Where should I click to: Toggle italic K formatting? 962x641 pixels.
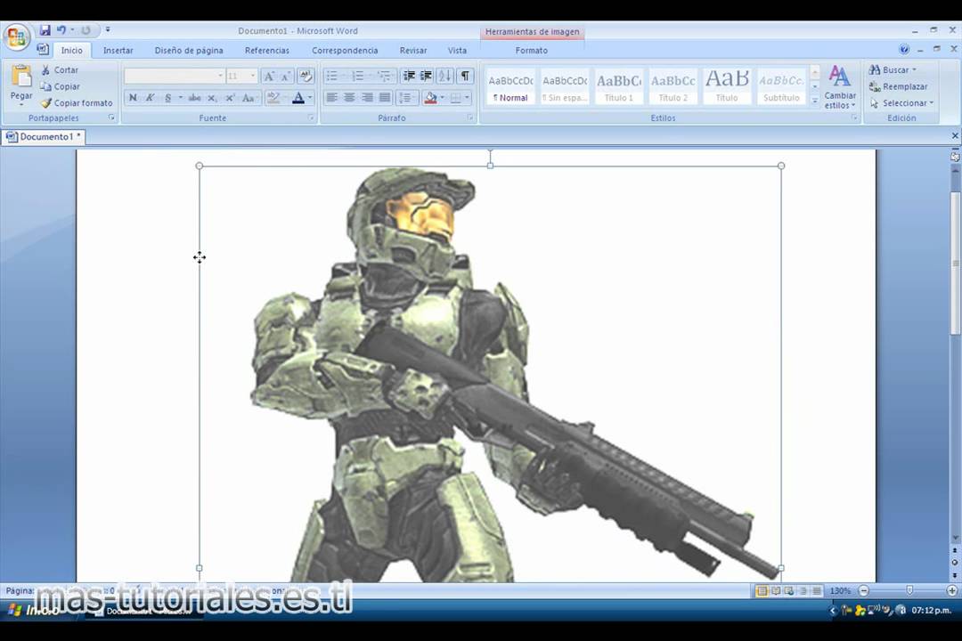(150, 98)
